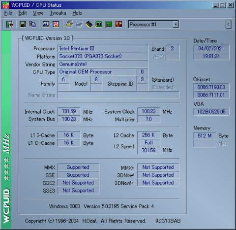The height and width of the screenshot is (230, 236).
Task: Open the View menu
Action: tap(38, 13)
